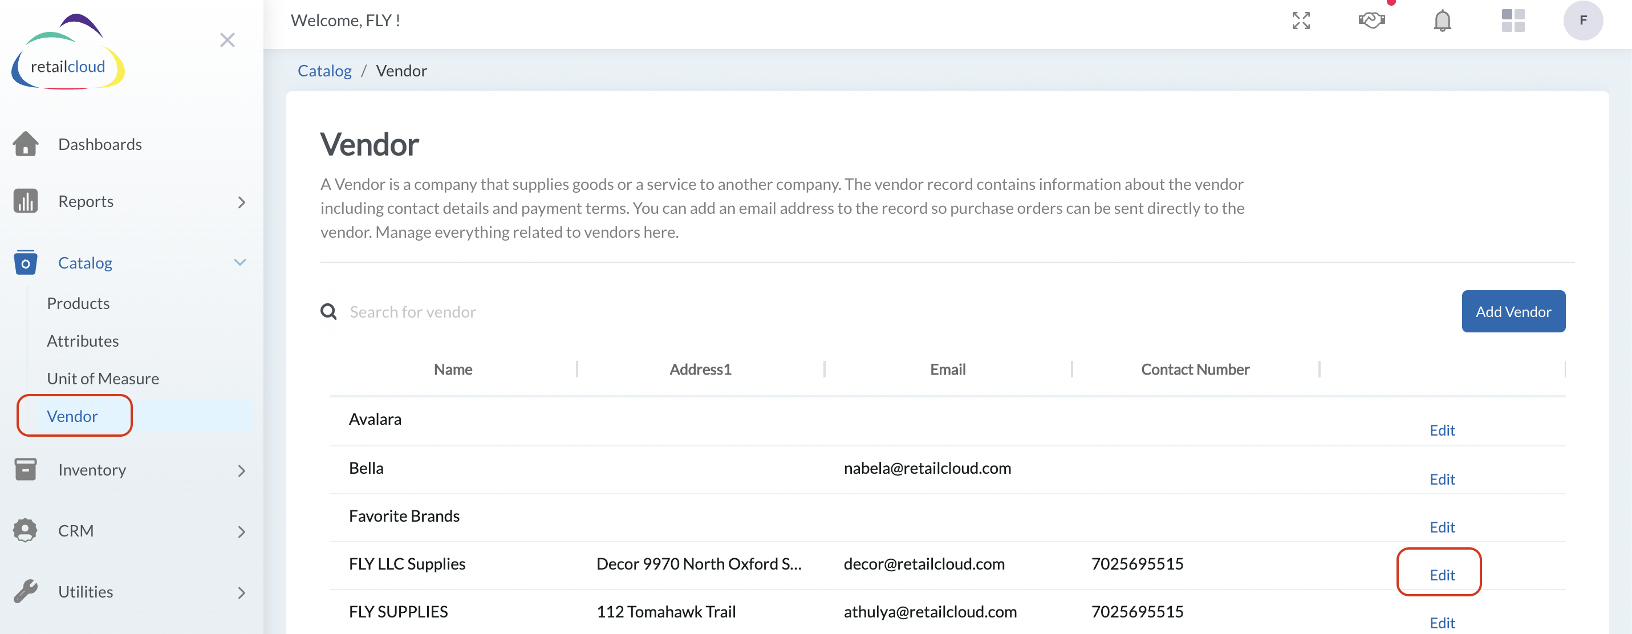Click the Utilities wrench icon
Viewport: 1632px width, 634px height.
point(25,591)
